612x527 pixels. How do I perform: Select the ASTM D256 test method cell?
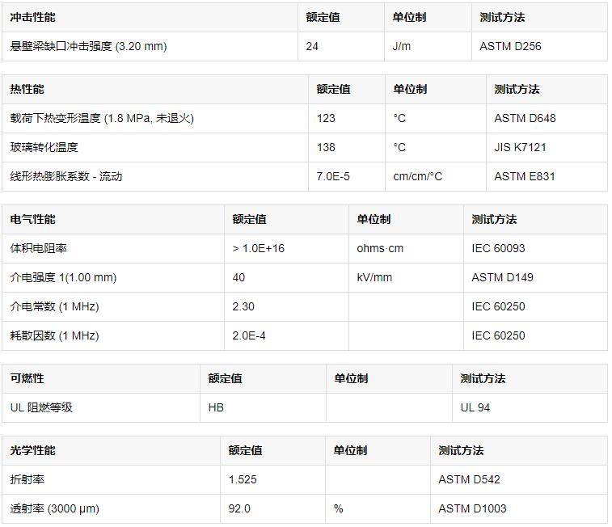pyautogui.click(x=510, y=46)
